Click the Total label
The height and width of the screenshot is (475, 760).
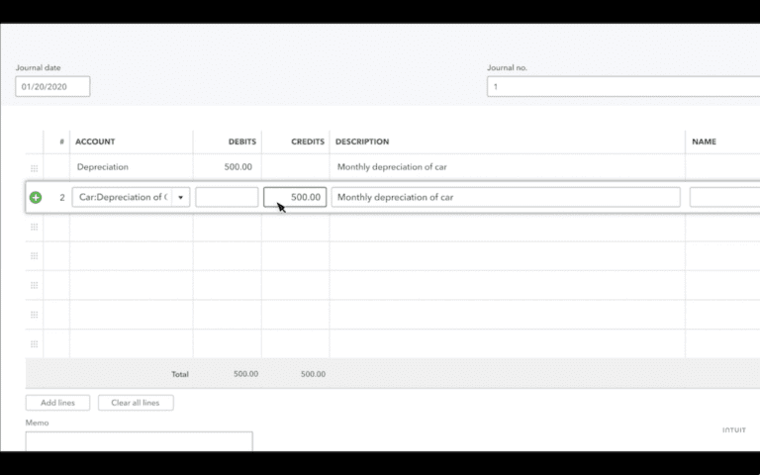click(x=180, y=374)
